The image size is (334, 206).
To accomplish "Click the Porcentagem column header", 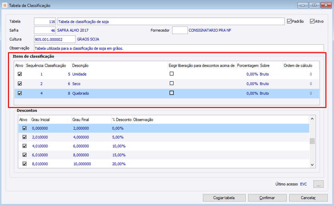I will click(248, 65).
